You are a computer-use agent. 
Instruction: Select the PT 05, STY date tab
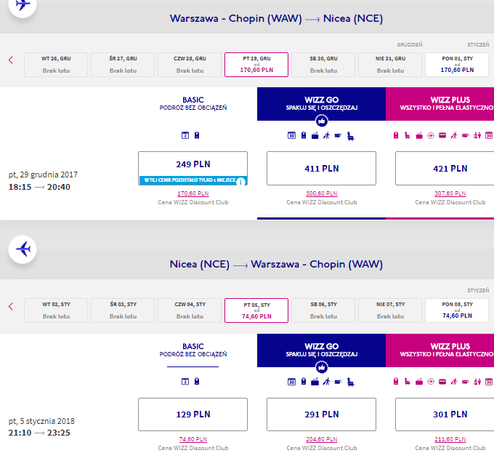coord(256,310)
